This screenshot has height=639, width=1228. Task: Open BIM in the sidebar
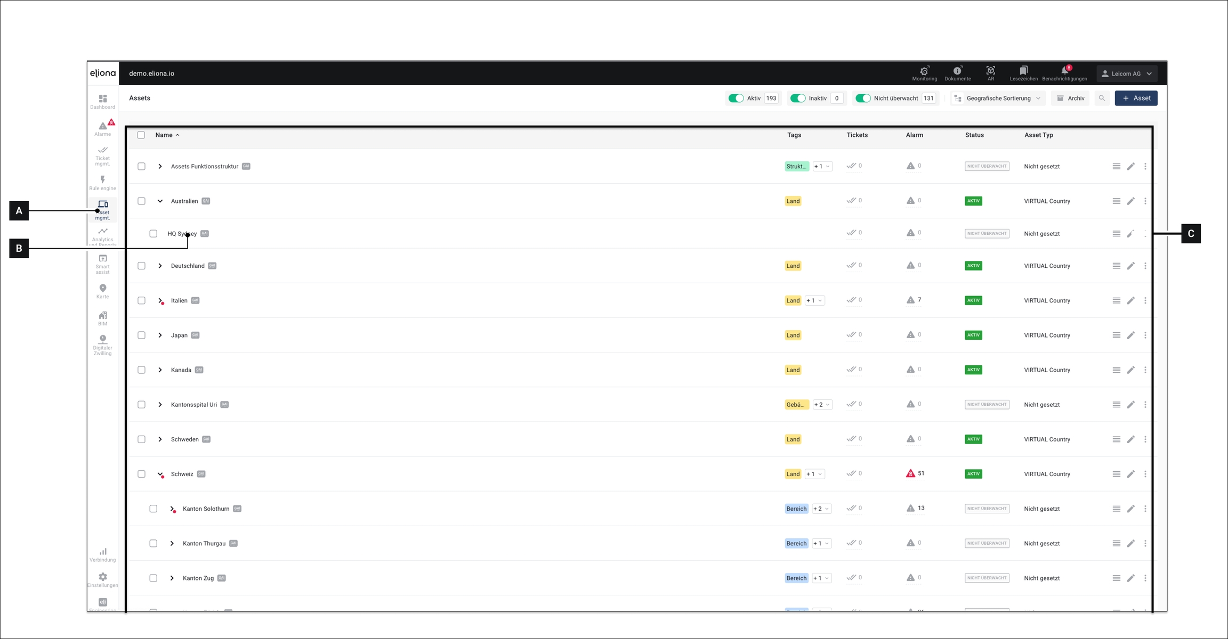pyautogui.click(x=102, y=318)
